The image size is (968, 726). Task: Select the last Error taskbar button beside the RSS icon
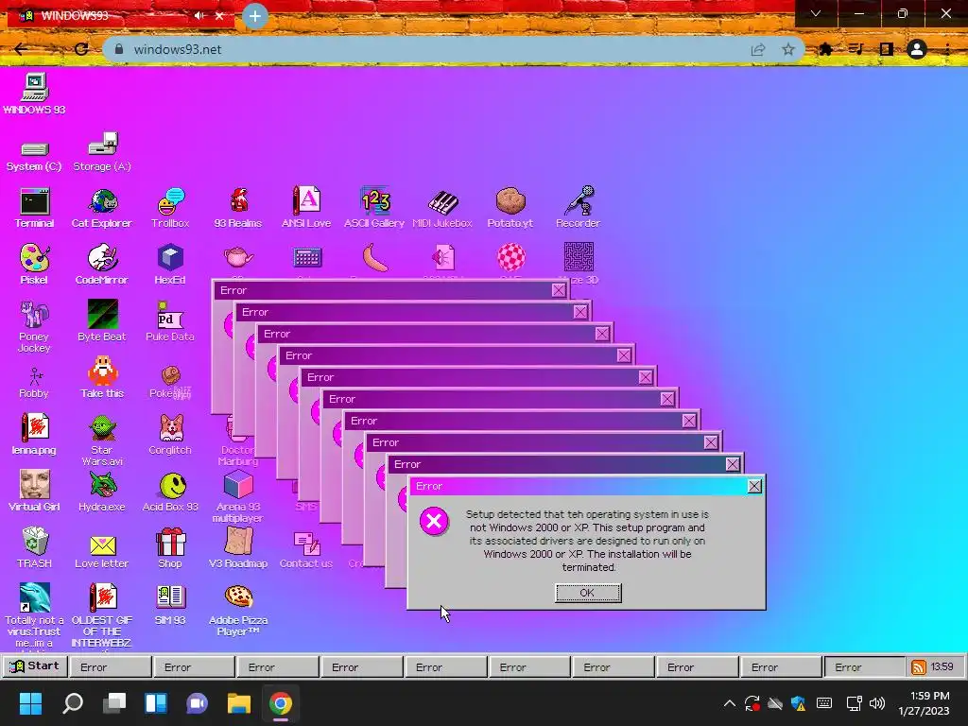[x=864, y=667]
